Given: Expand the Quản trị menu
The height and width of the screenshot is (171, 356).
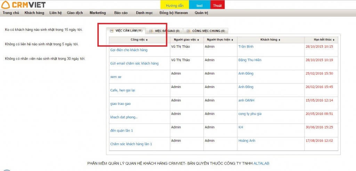Looking at the screenshot, I should (x=201, y=13).
